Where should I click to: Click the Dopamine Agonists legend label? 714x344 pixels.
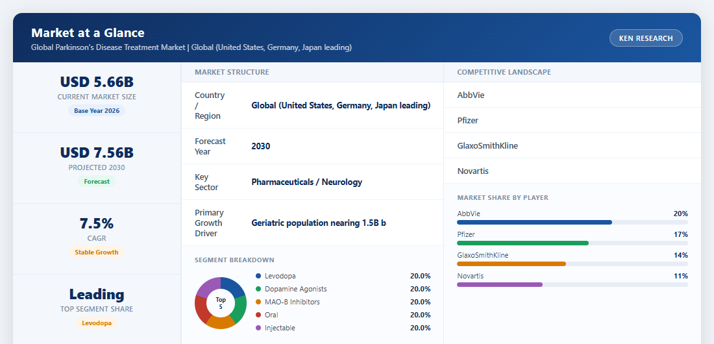[295, 289]
